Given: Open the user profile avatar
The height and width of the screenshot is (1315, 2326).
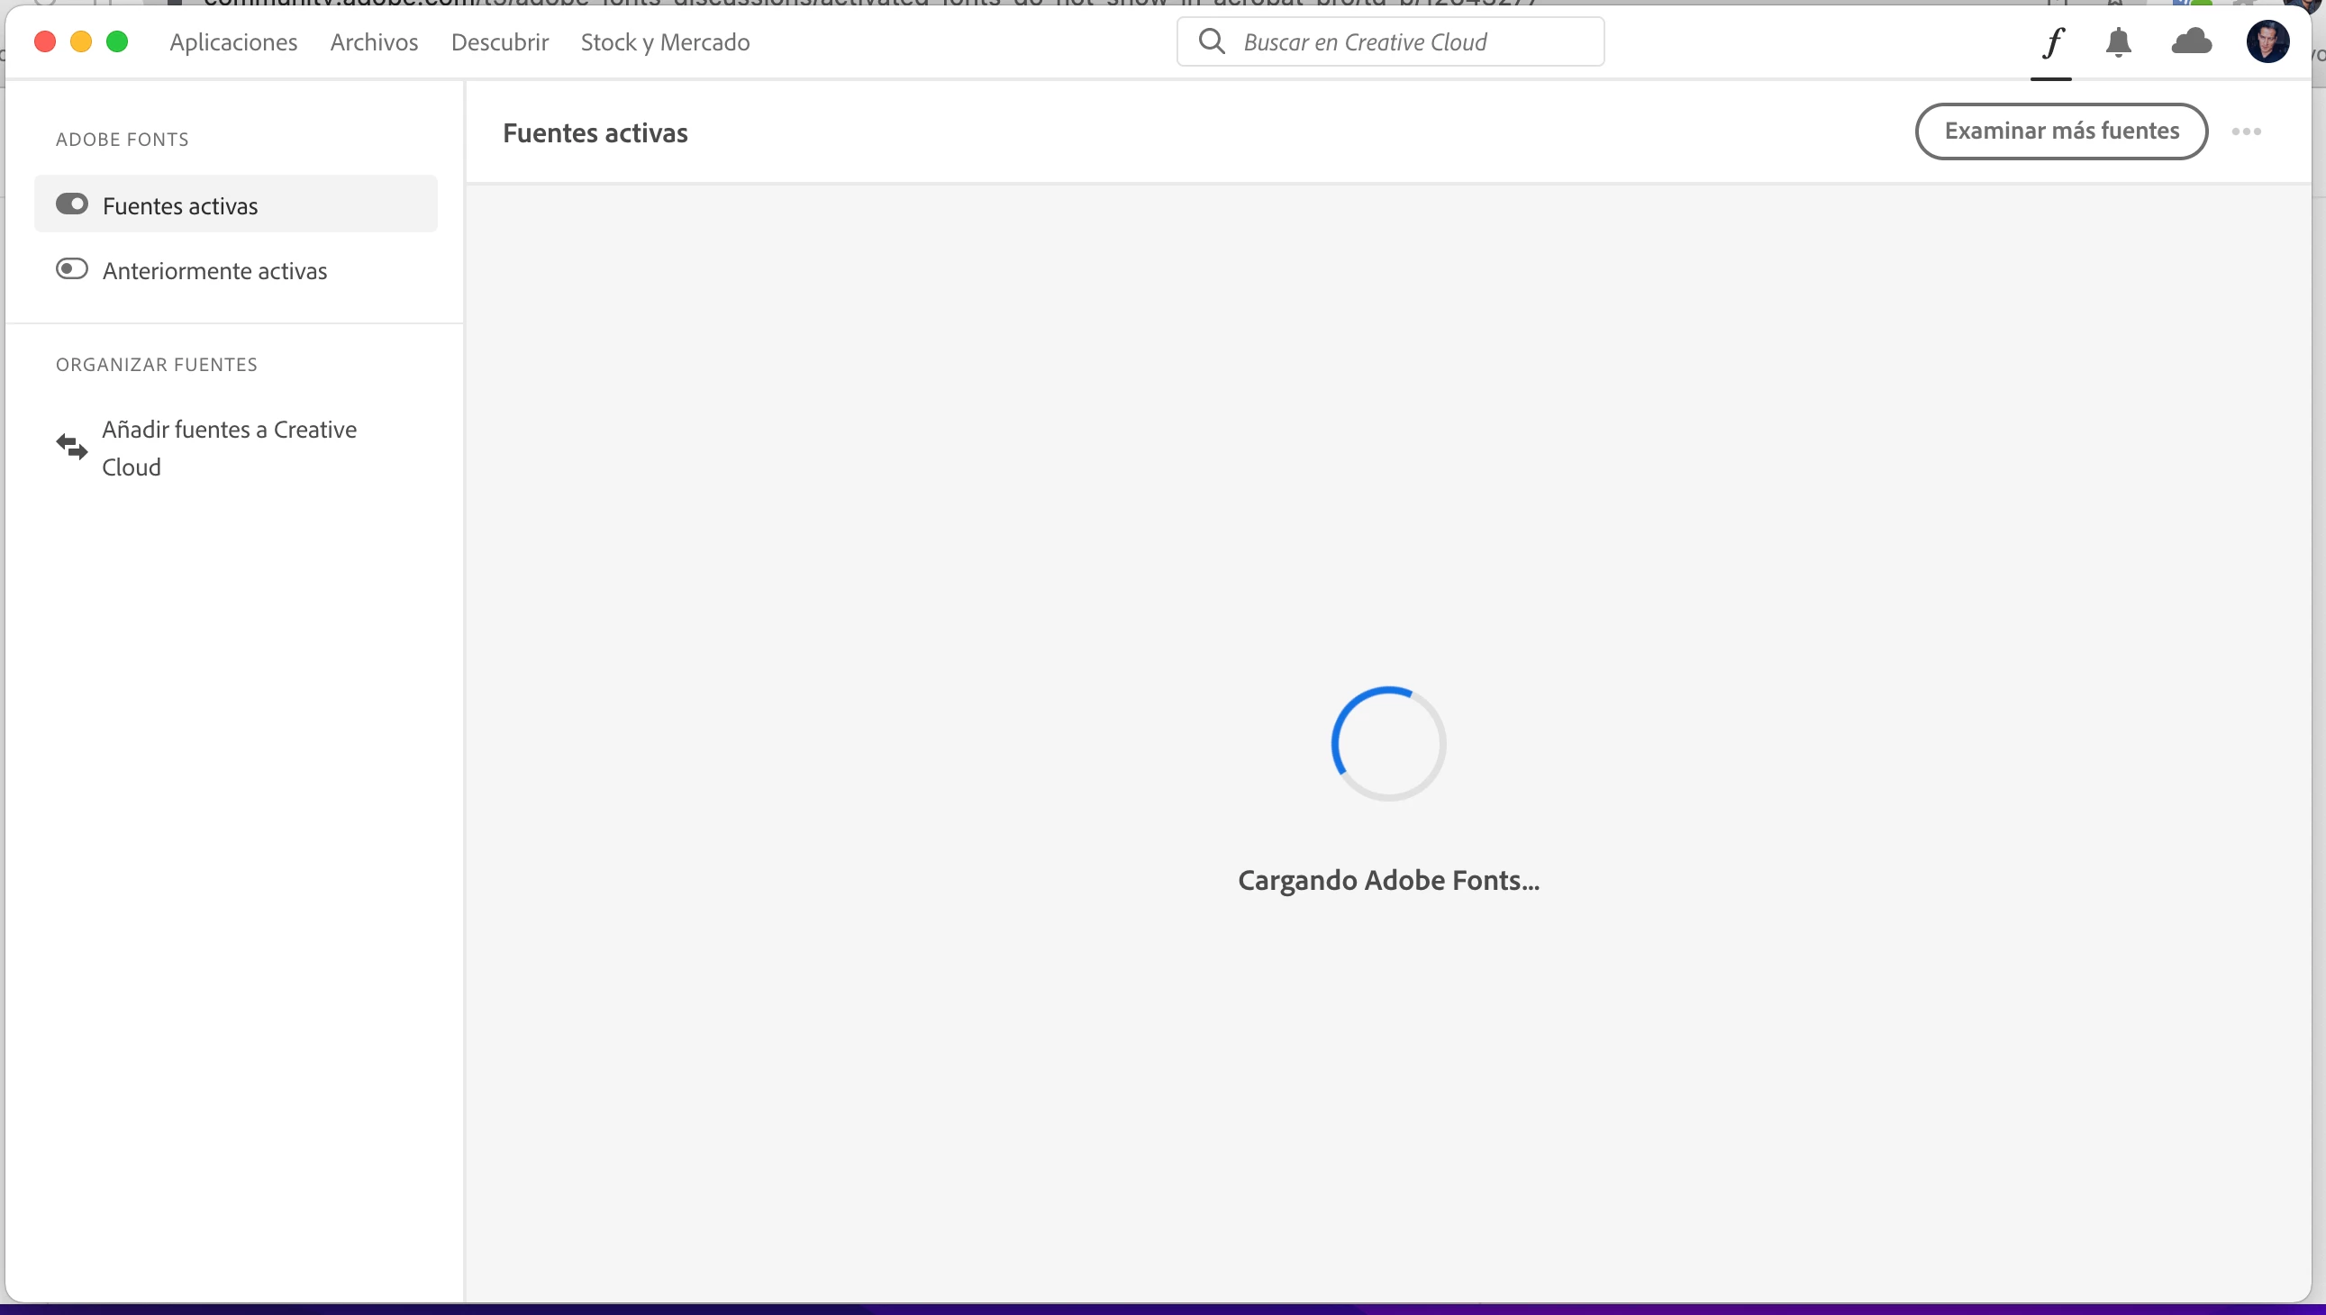Looking at the screenshot, I should point(2267,42).
